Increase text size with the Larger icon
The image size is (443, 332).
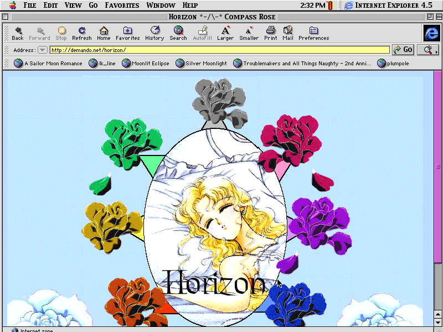click(225, 33)
